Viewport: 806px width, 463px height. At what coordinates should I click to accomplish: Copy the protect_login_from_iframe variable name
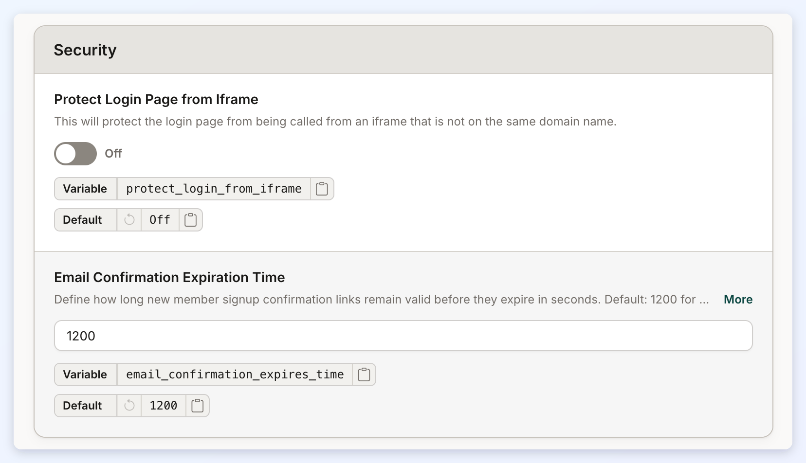point(322,189)
